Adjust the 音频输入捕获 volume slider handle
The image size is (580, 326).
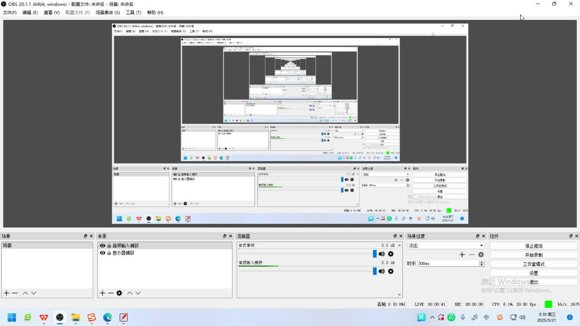[x=375, y=271]
